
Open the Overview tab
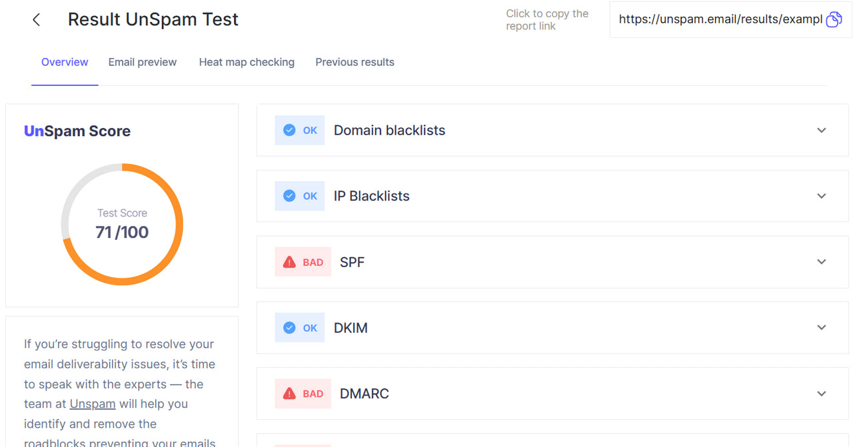[x=65, y=62]
